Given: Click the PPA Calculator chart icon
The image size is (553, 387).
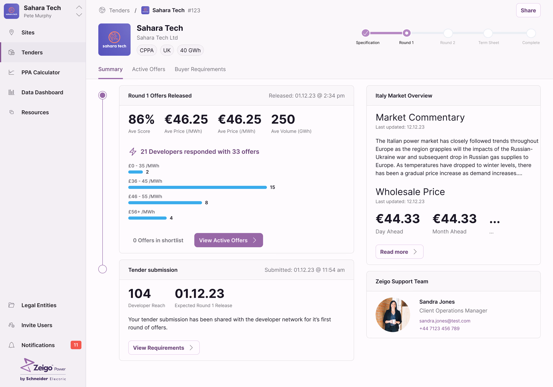Looking at the screenshot, I should click(x=11, y=72).
